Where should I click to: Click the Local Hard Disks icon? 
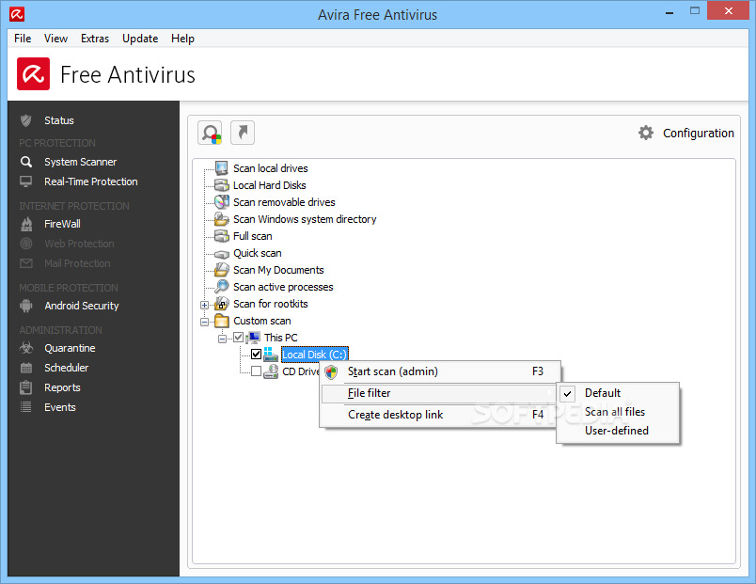click(x=221, y=185)
